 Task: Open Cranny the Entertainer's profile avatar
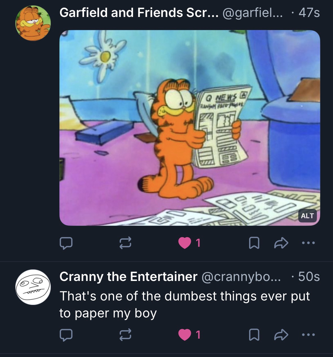pos(33,287)
